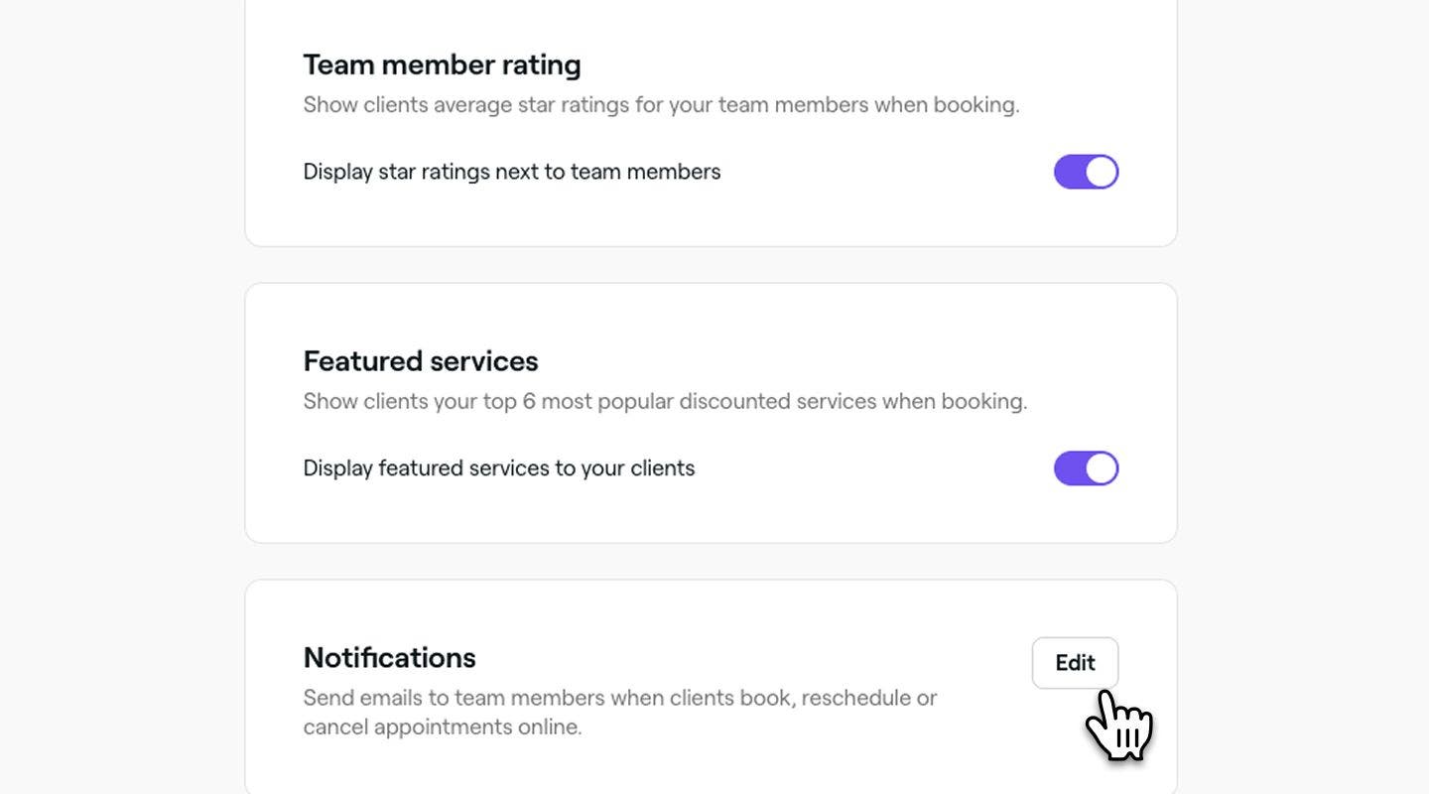Click the 'Display star ratings next to team members' label
Screen dimensions: 1429x794
pos(512,172)
